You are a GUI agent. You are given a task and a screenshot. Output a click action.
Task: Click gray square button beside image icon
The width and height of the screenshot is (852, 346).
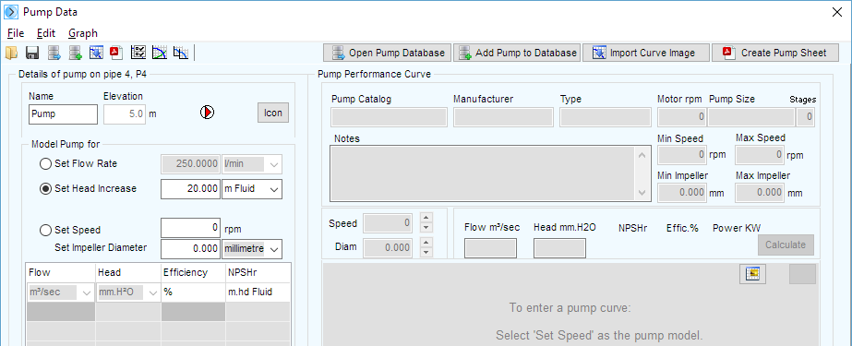802,274
